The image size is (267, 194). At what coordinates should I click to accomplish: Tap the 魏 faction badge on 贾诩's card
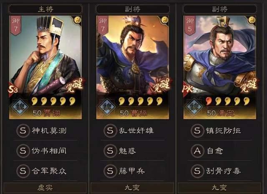pyautogui.click(x=20, y=107)
